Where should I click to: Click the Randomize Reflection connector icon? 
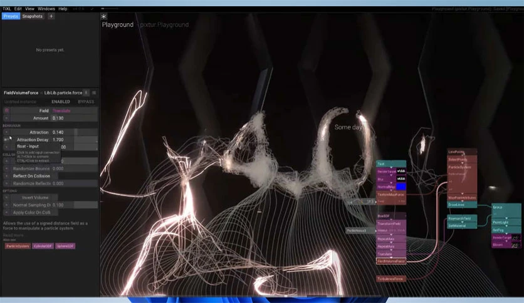click(x=6, y=183)
